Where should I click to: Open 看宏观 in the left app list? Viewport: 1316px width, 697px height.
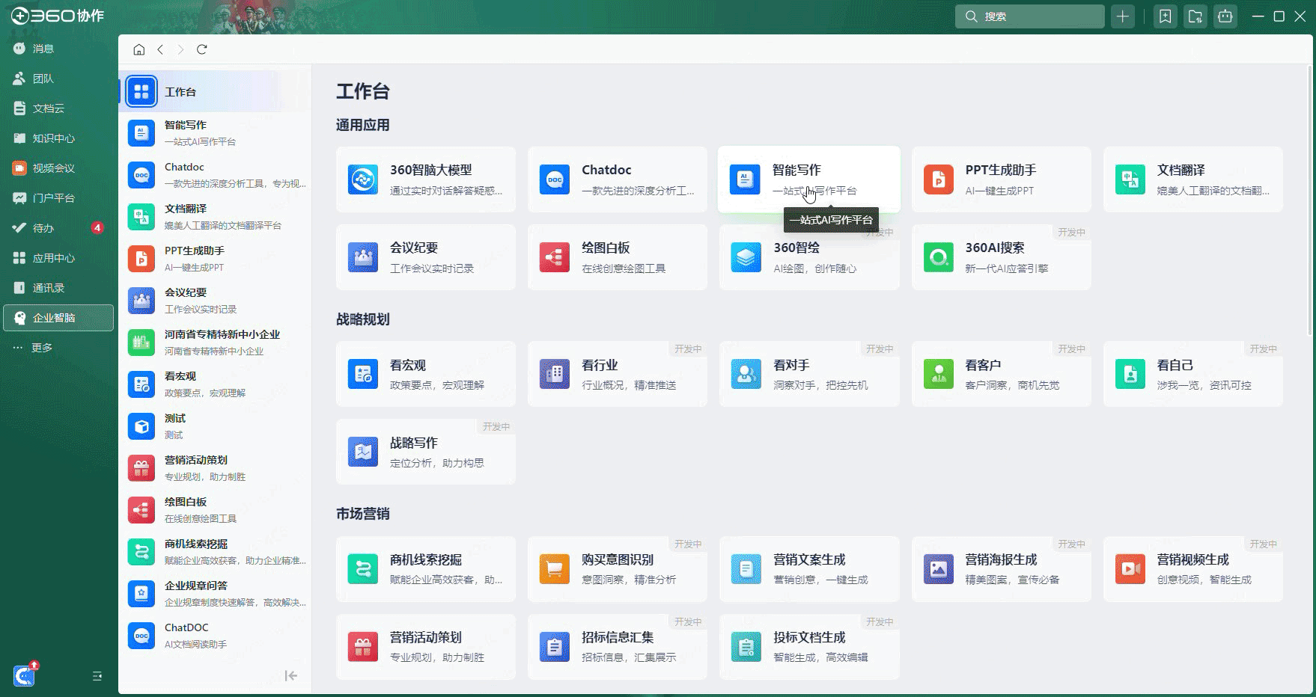click(x=215, y=384)
